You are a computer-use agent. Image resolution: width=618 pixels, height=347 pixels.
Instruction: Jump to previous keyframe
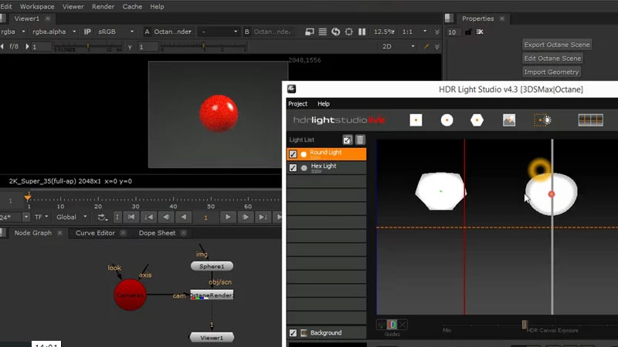point(148,217)
